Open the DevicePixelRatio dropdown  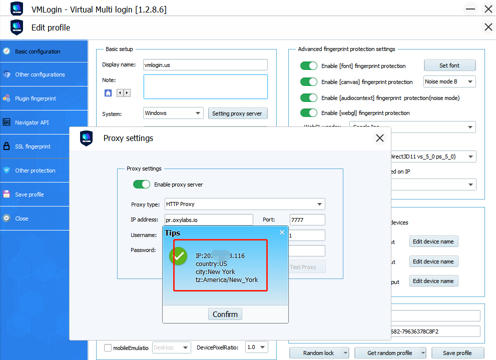tap(257, 347)
